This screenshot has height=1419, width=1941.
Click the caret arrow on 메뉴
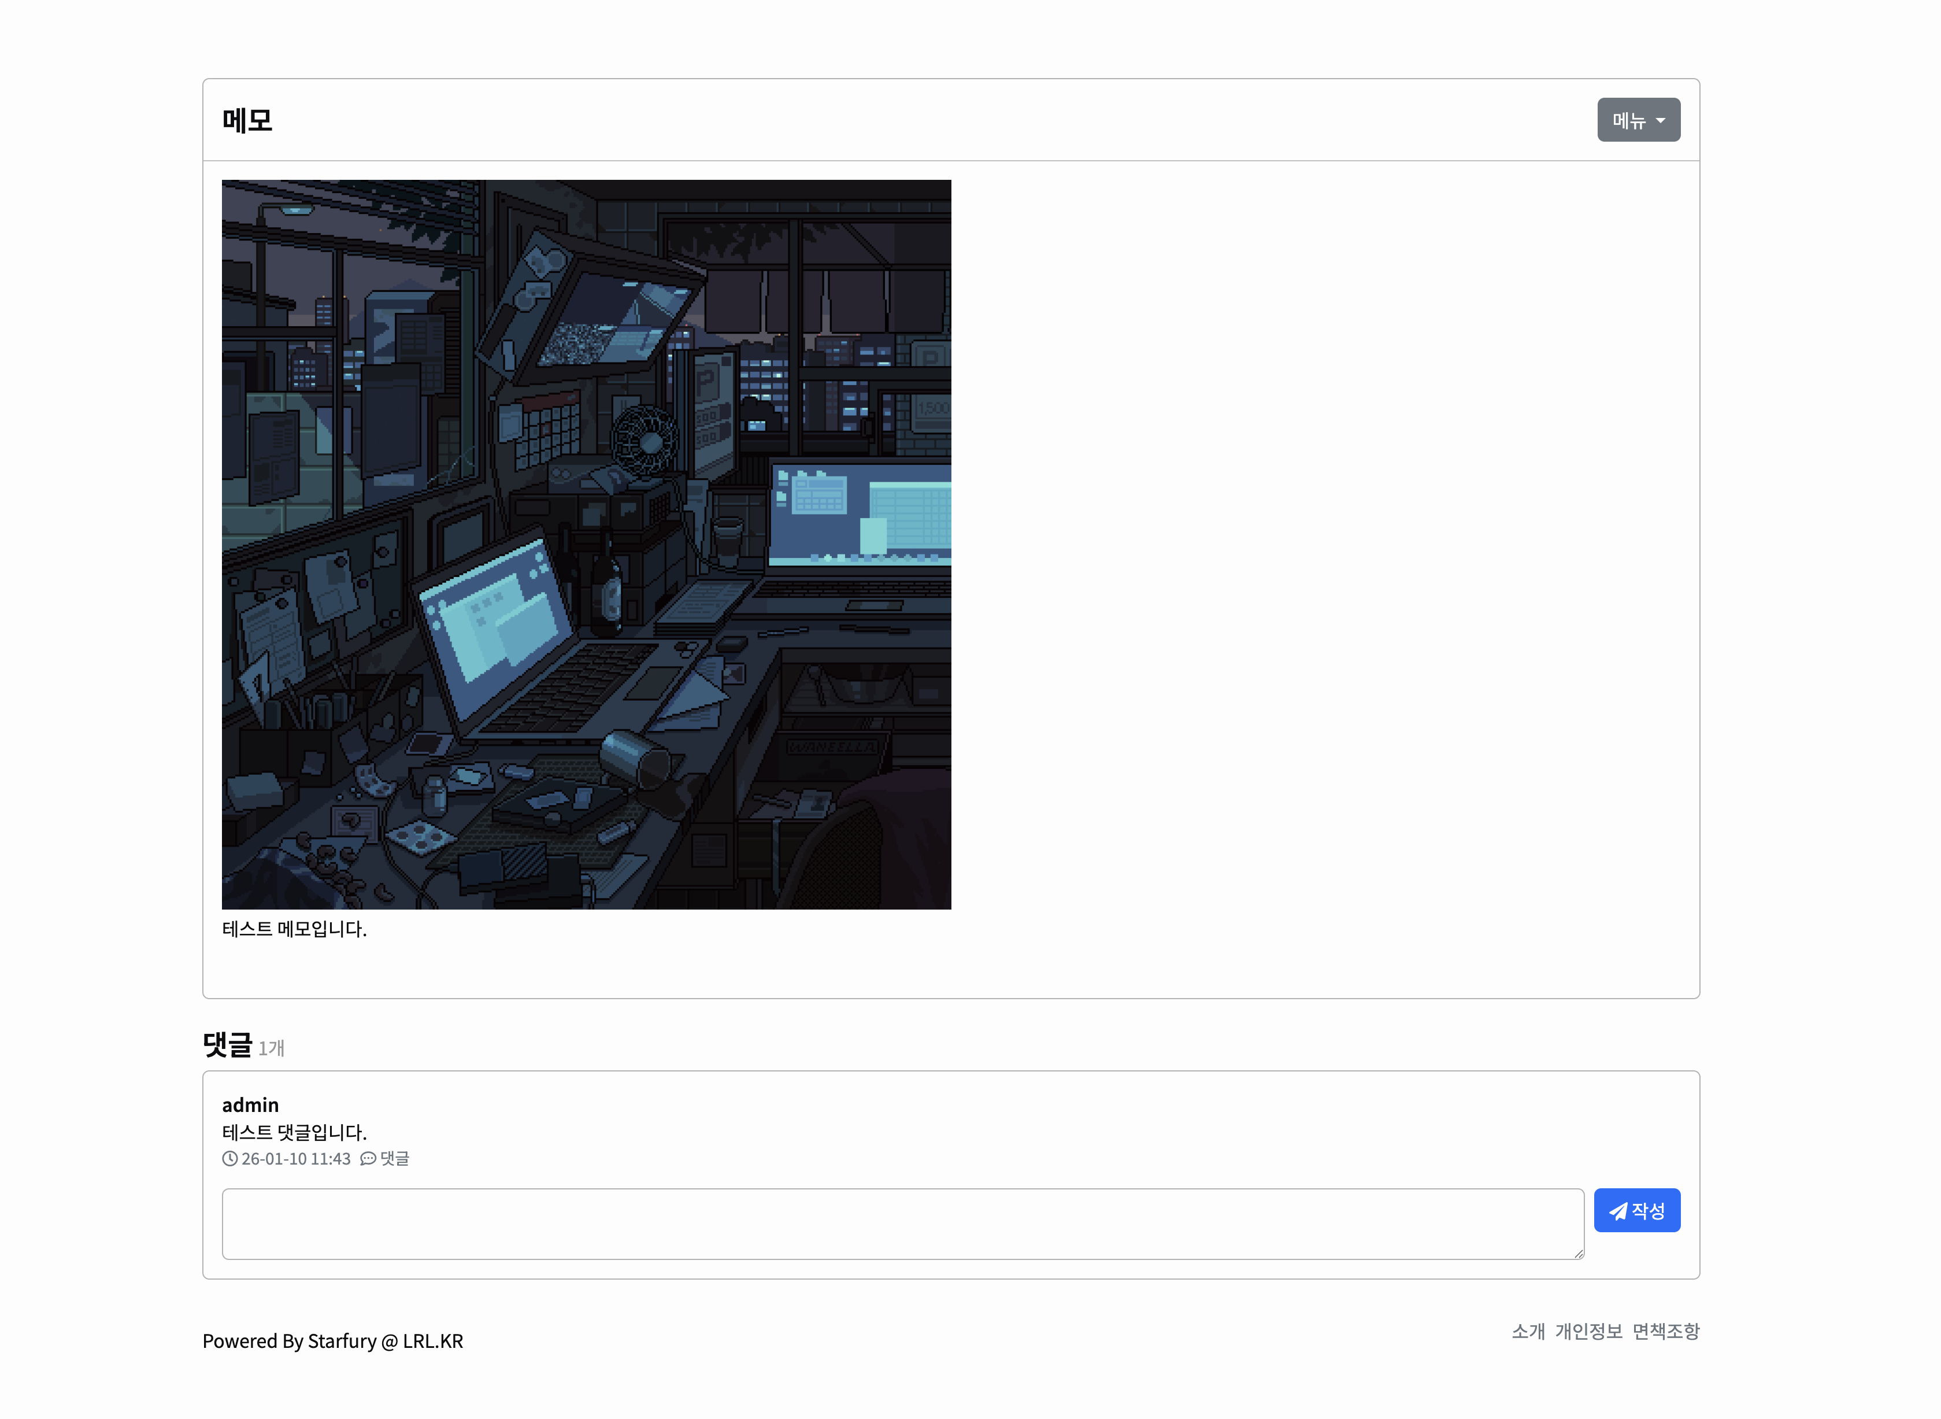(x=1660, y=121)
